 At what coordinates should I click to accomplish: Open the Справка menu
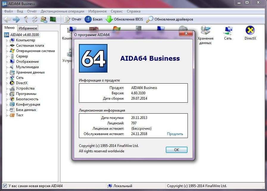[133, 11]
